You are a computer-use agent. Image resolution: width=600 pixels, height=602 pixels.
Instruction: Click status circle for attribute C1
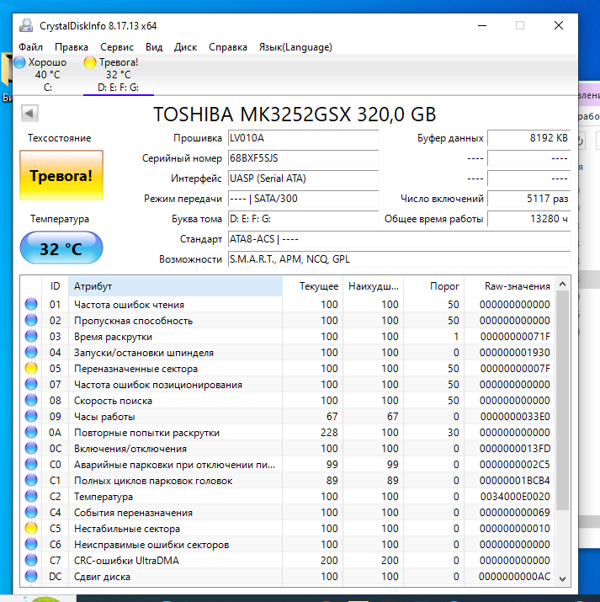[31, 480]
